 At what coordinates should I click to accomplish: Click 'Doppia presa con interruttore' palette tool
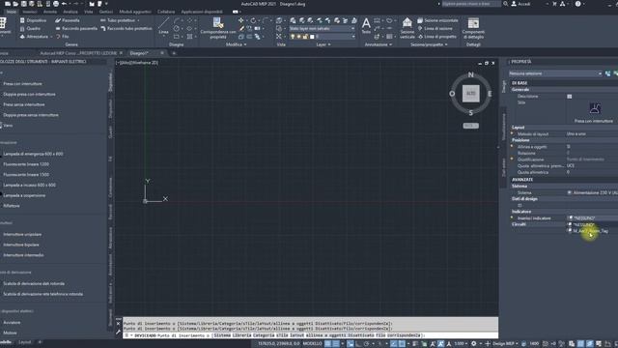pyautogui.click(x=29, y=95)
